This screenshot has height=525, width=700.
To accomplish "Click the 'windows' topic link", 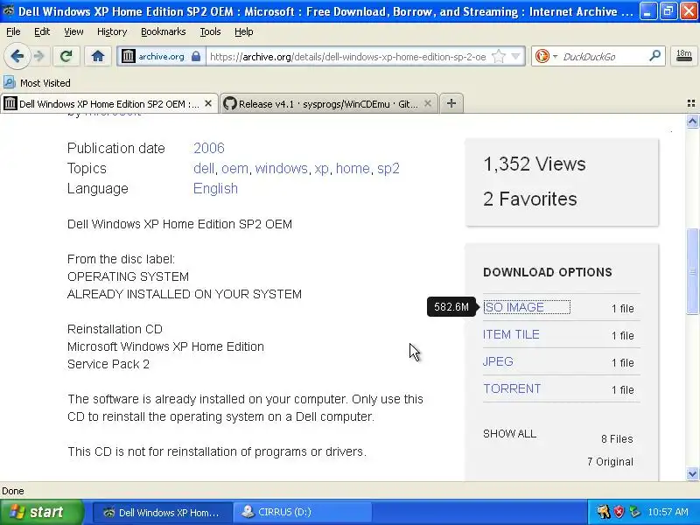I will [x=281, y=168].
